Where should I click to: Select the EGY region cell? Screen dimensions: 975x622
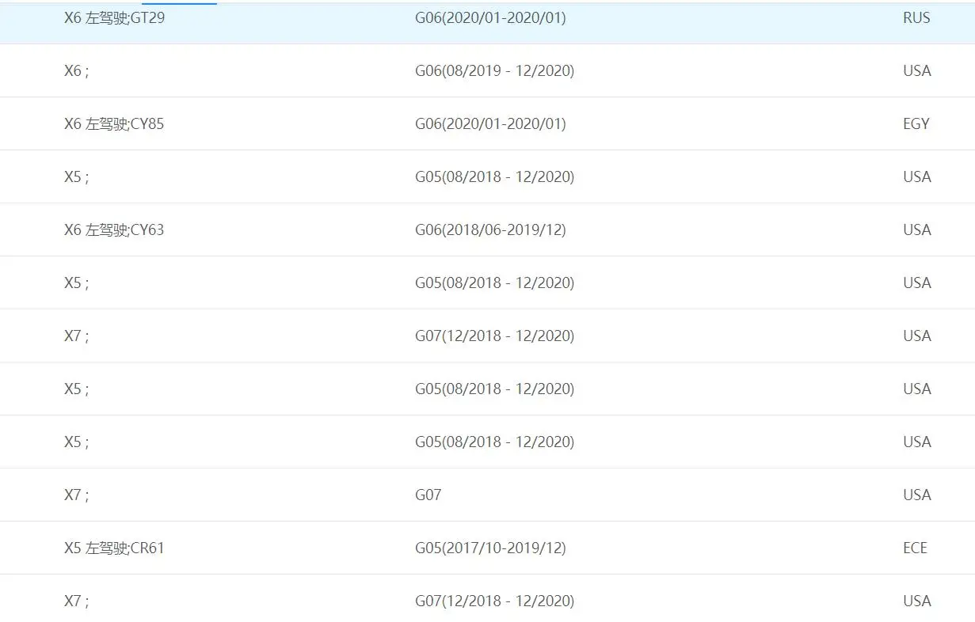(916, 123)
